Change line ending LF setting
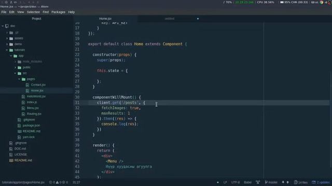Image resolution: width=332 pixels, height=186 pixels. pyautogui.click(x=225, y=182)
